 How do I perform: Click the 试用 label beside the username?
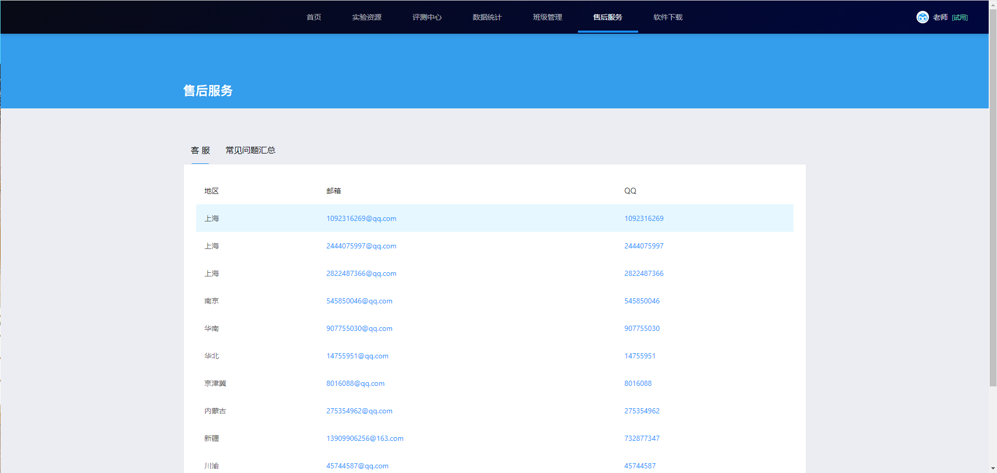click(x=960, y=18)
